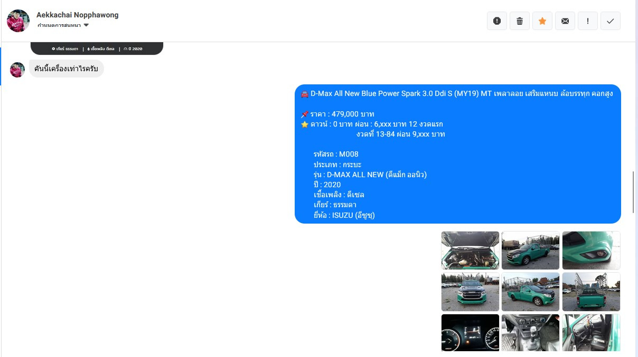
Task: Select the message คันนี้เครื่องเท่าไรครับ
Action: tap(66, 69)
